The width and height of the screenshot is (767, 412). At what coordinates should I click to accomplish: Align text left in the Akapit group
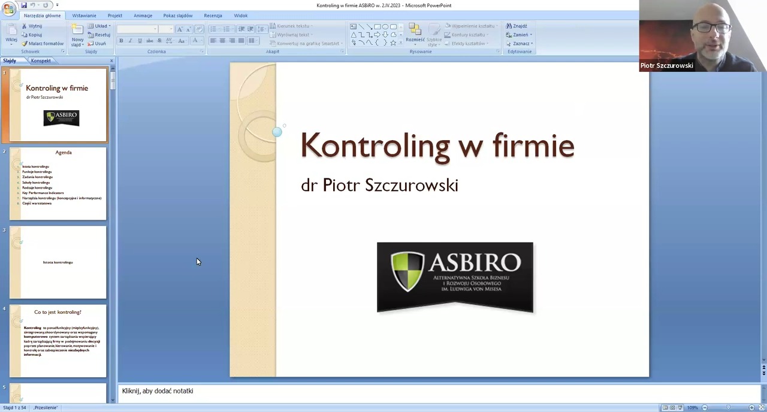[213, 41]
